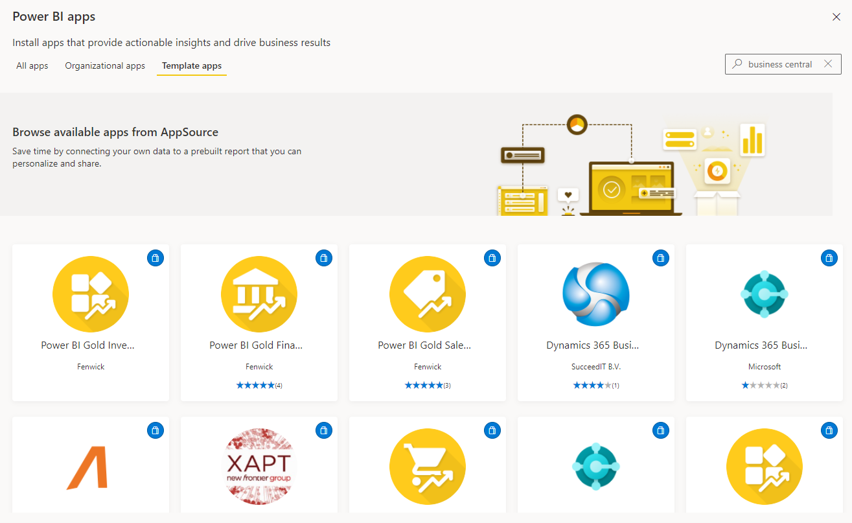Click the Microsoft publisher name
The width and height of the screenshot is (852, 523).
(x=765, y=367)
